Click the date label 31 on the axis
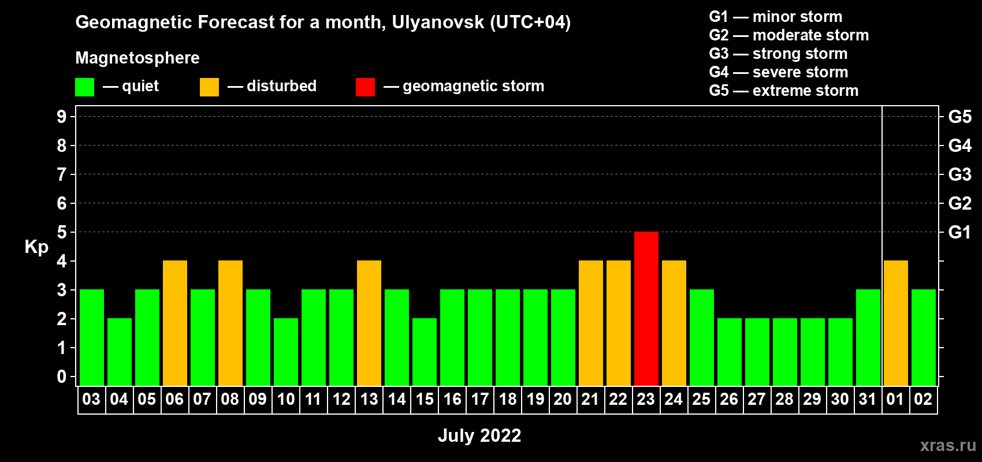The height and width of the screenshot is (462, 982). point(868,400)
